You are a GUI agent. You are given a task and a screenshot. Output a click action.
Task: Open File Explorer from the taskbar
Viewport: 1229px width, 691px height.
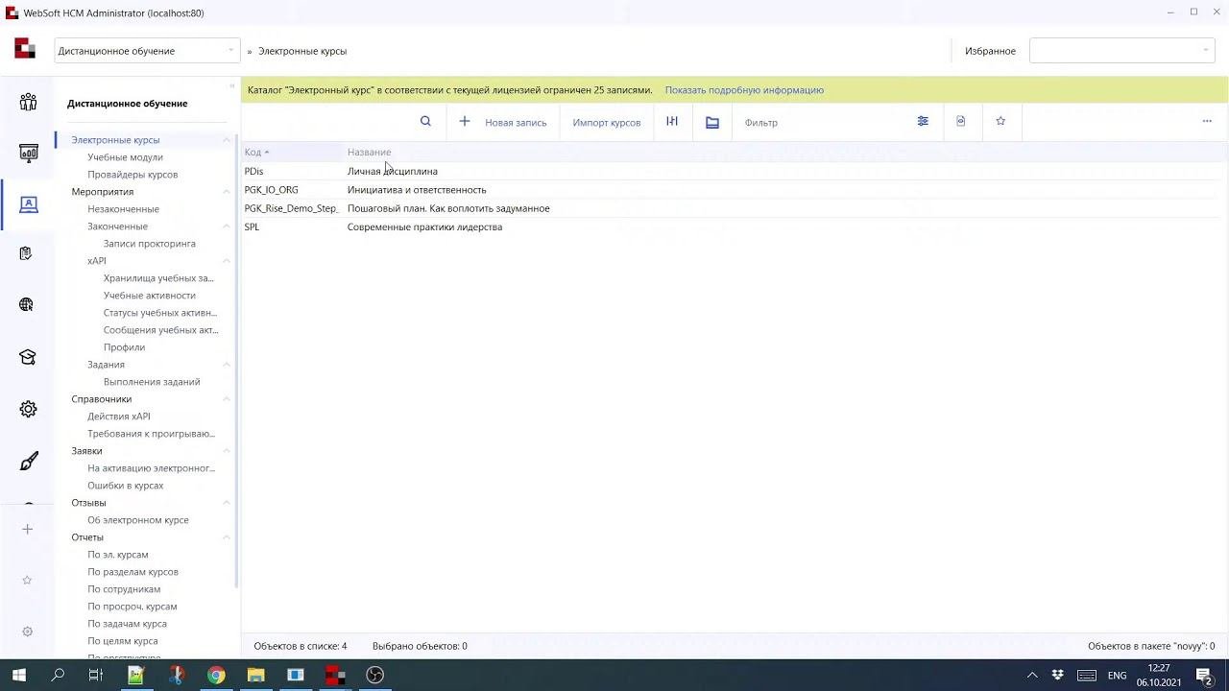pyautogui.click(x=255, y=675)
